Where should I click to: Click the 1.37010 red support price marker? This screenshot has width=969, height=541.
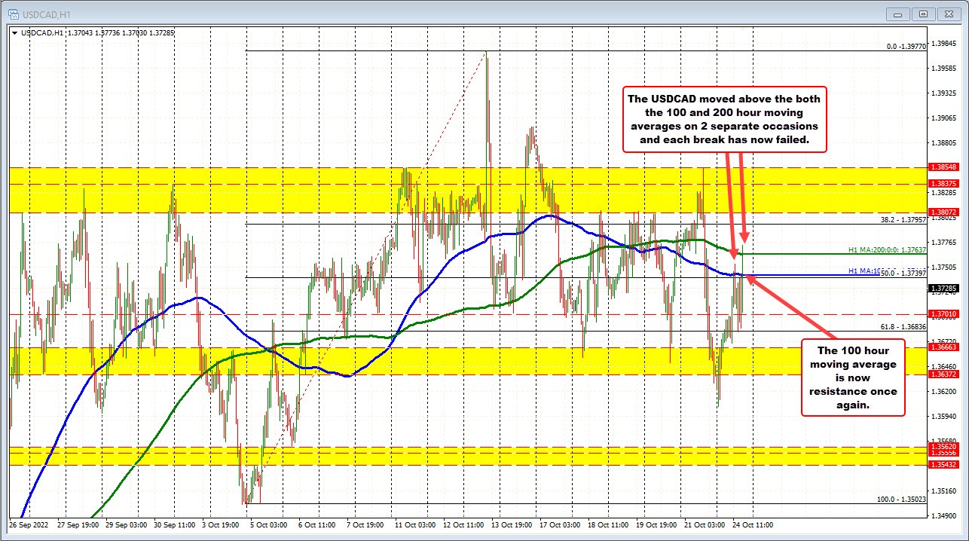click(x=945, y=313)
